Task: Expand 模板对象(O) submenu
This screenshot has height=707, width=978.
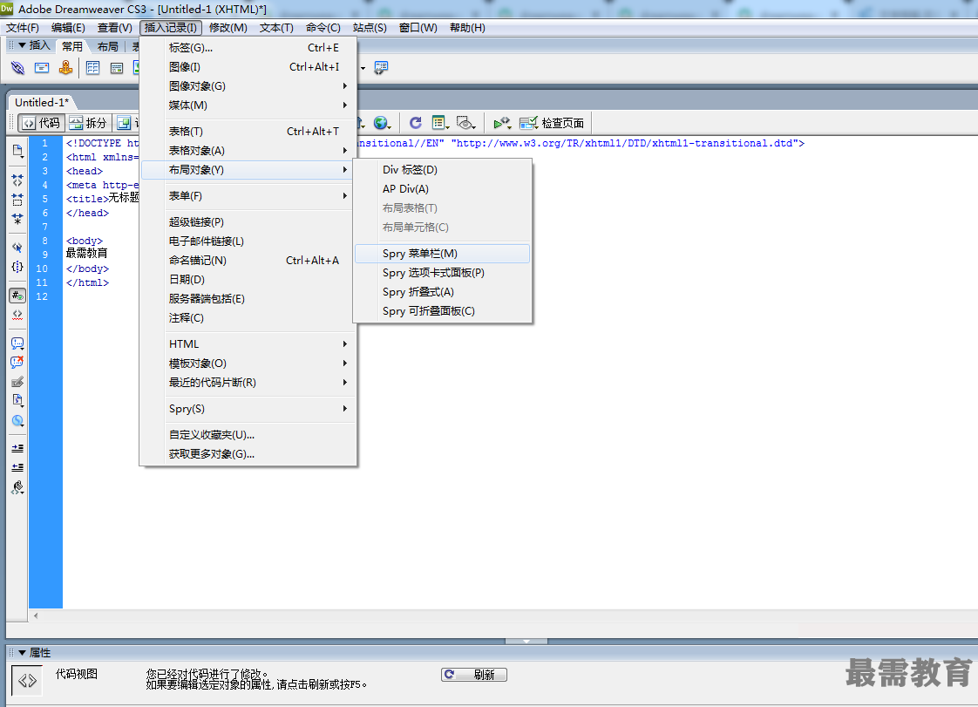Action: click(x=249, y=364)
